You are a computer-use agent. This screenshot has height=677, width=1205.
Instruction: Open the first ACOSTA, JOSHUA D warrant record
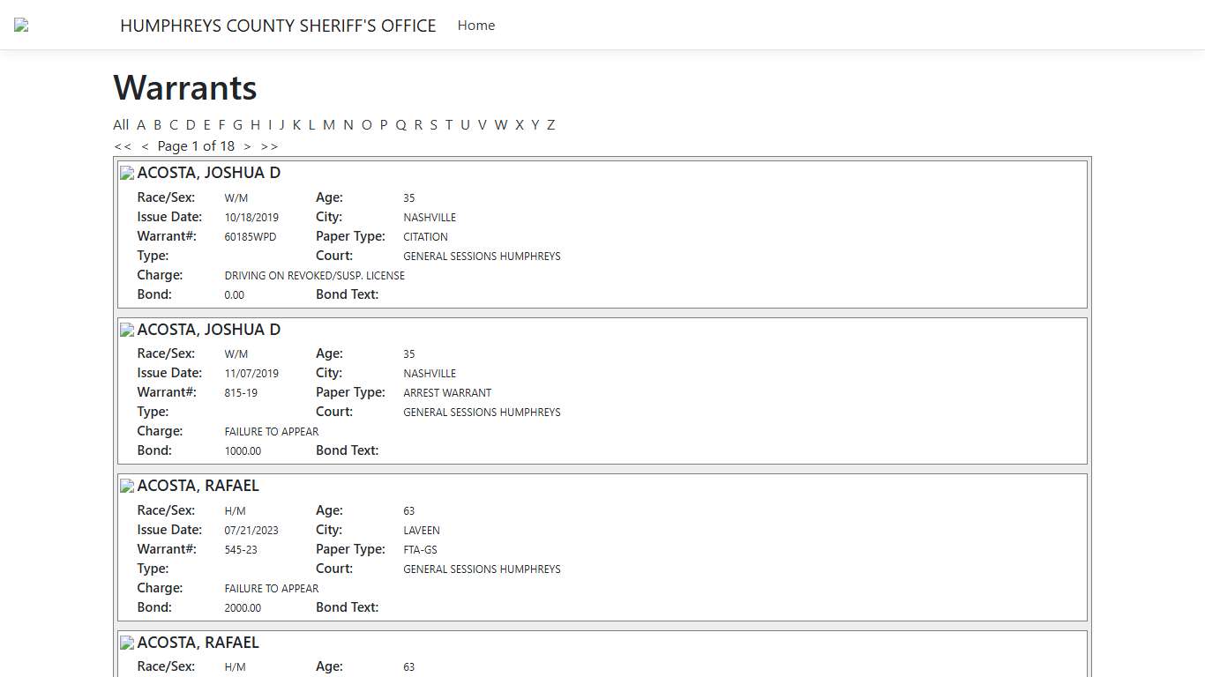pyautogui.click(x=209, y=173)
